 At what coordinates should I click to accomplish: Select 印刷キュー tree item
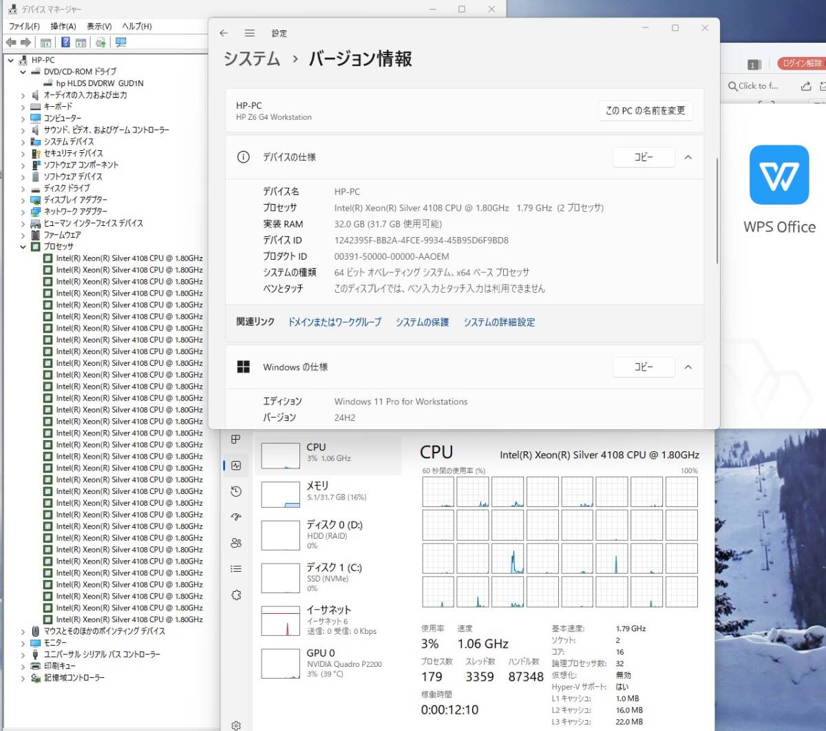click(60, 666)
